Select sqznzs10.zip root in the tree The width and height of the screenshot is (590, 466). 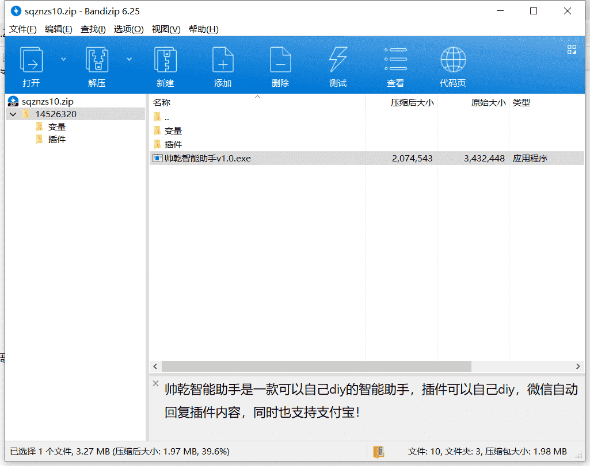[47, 101]
